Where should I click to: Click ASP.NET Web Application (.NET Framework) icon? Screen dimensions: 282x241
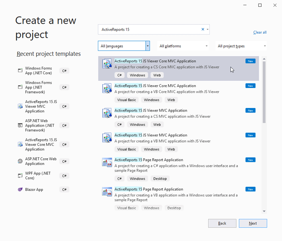pyautogui.click(x=20, y=125)
